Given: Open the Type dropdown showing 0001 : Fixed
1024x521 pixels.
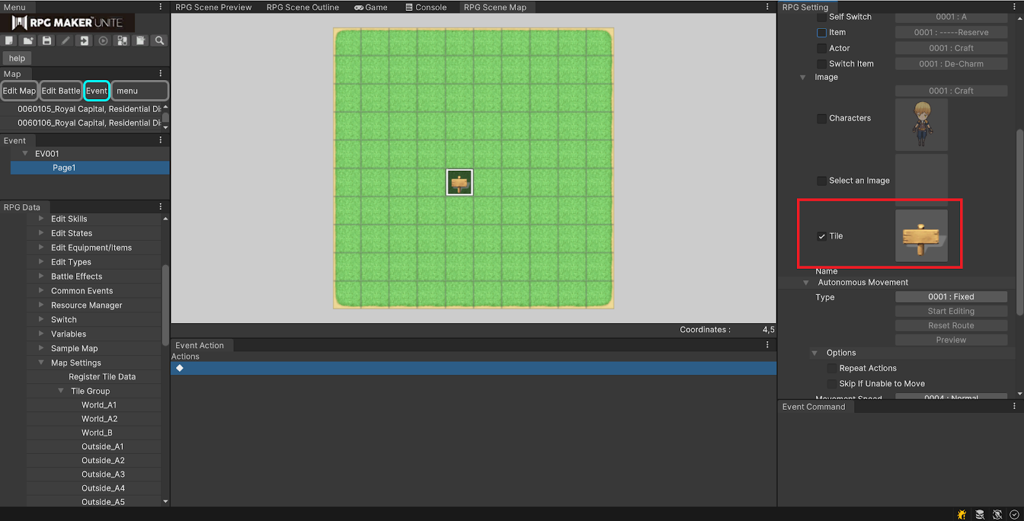Looking at the screenshot, I should [x=951, y=297].
